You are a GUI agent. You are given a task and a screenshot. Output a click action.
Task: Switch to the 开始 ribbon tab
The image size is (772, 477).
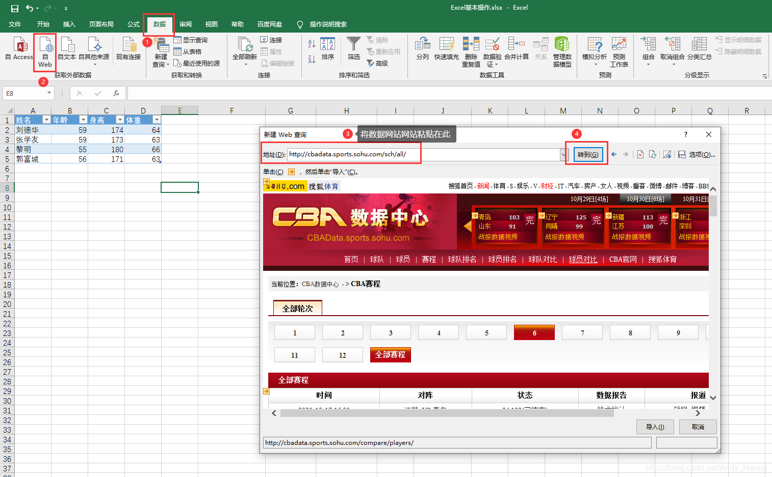43,24
